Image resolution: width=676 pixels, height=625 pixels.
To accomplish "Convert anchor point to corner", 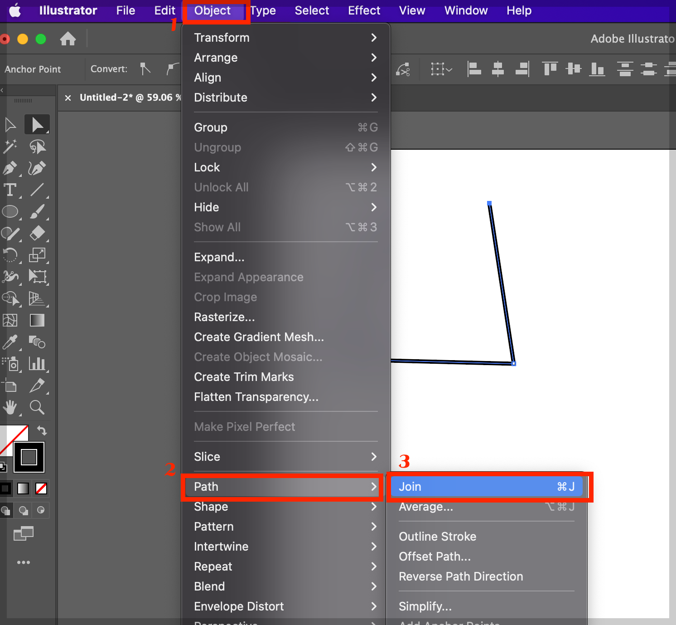I will (x=145, y=69).
